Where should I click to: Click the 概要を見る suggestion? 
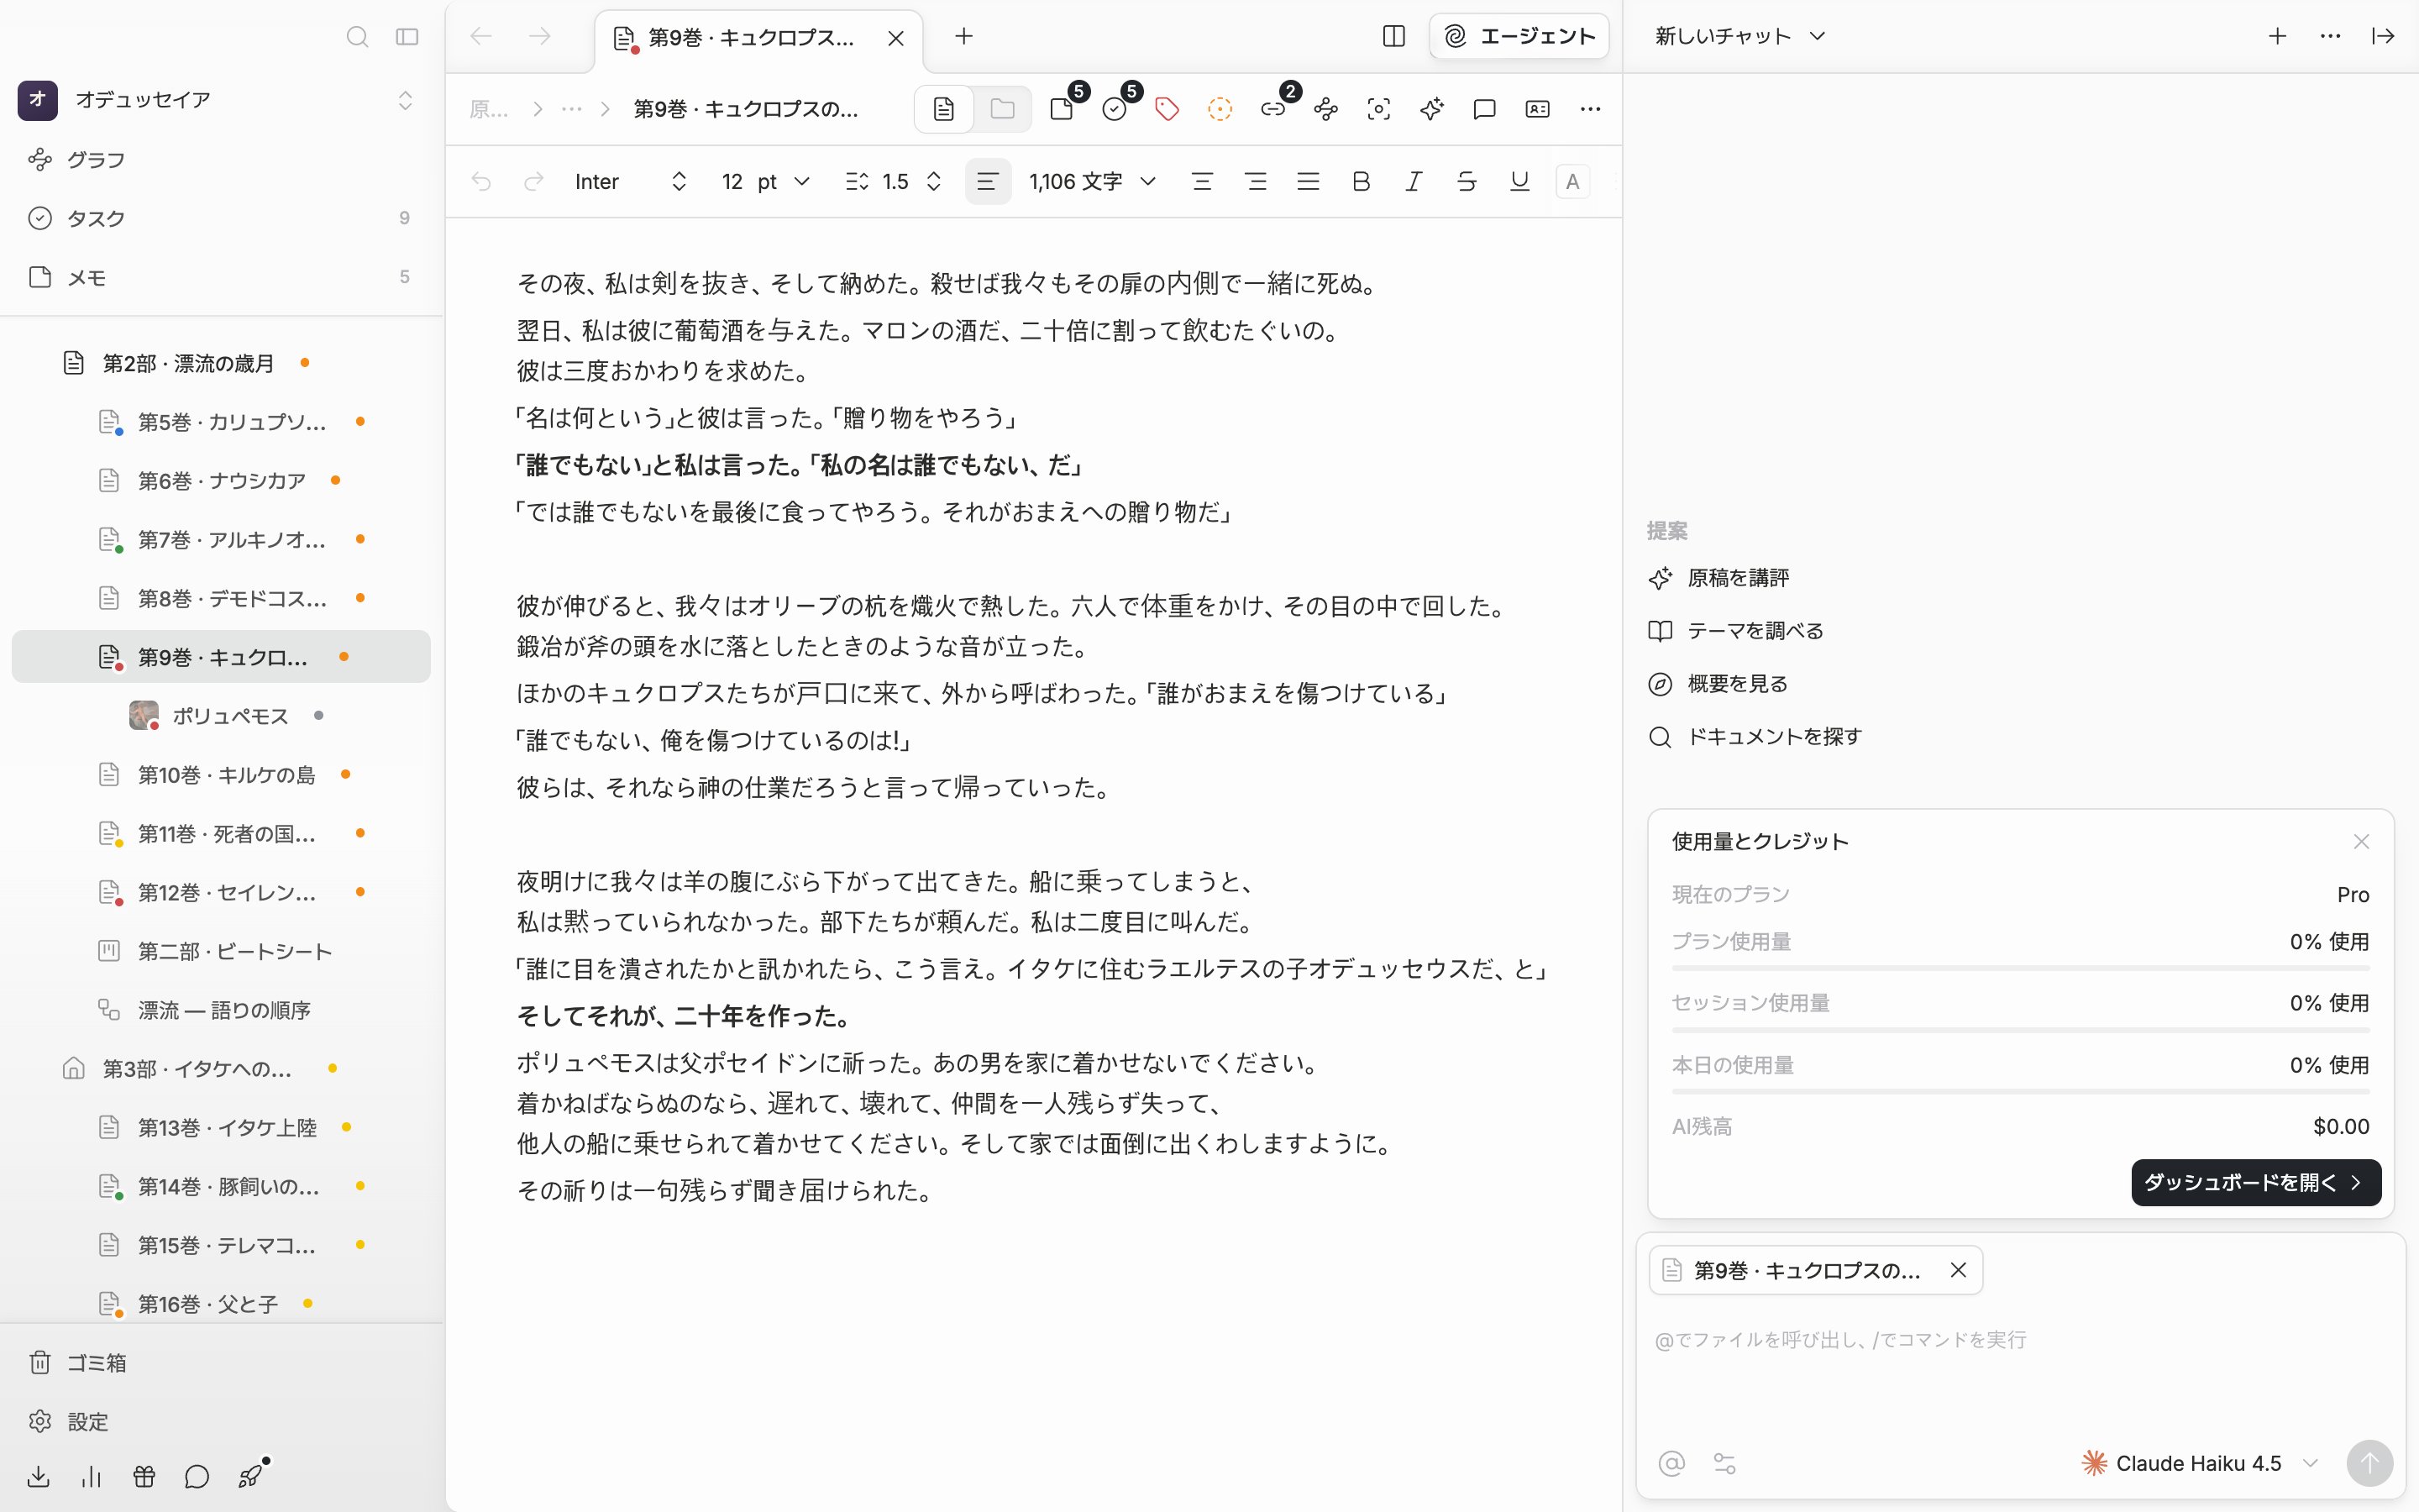[1718, 684]
